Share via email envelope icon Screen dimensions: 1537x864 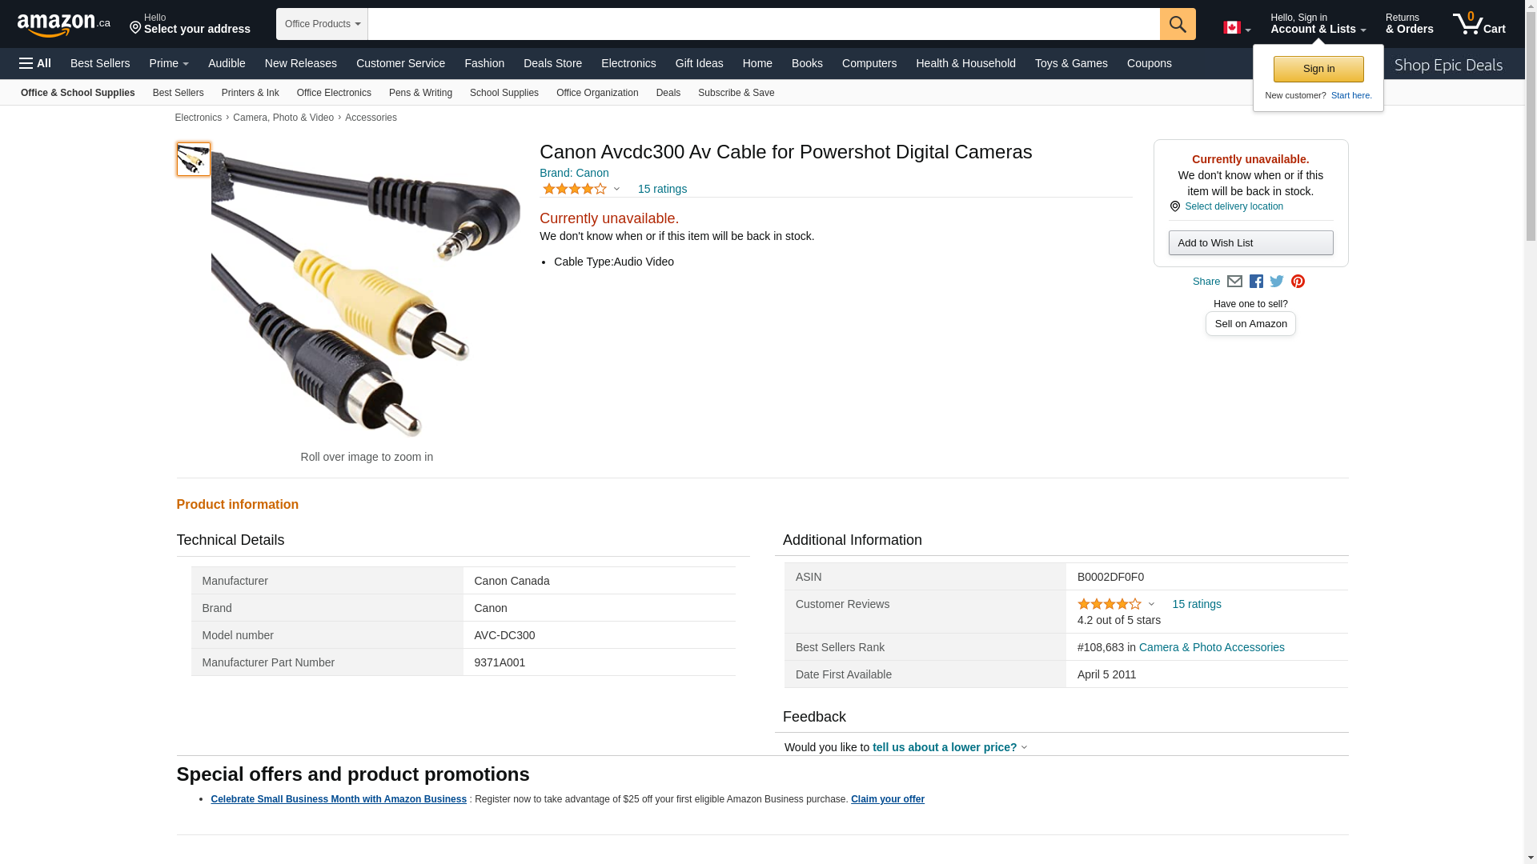coord(1234,282)
